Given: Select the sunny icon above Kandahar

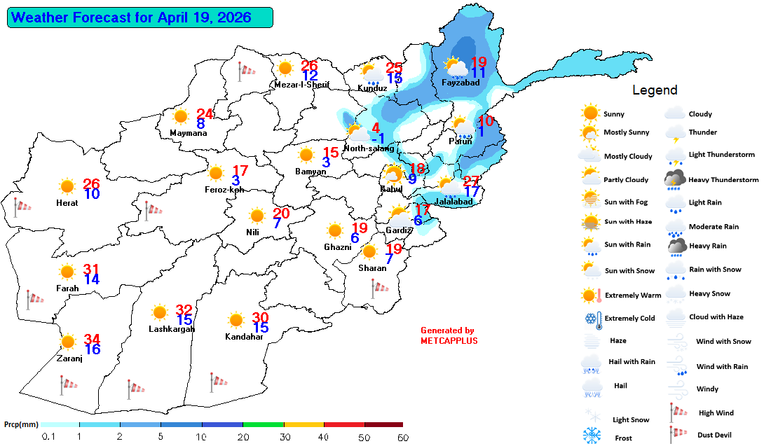Looking at the screenshot, I should click(x=236, y=321).
